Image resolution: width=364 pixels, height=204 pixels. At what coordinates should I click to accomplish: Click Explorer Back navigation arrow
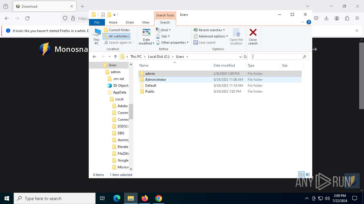click(x=94, y=57)
